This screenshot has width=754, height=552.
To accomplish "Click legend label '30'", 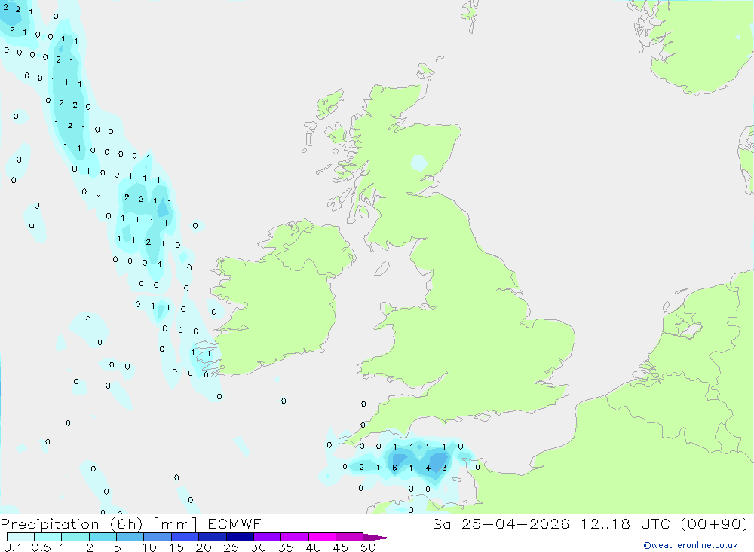I will (259, 547).
